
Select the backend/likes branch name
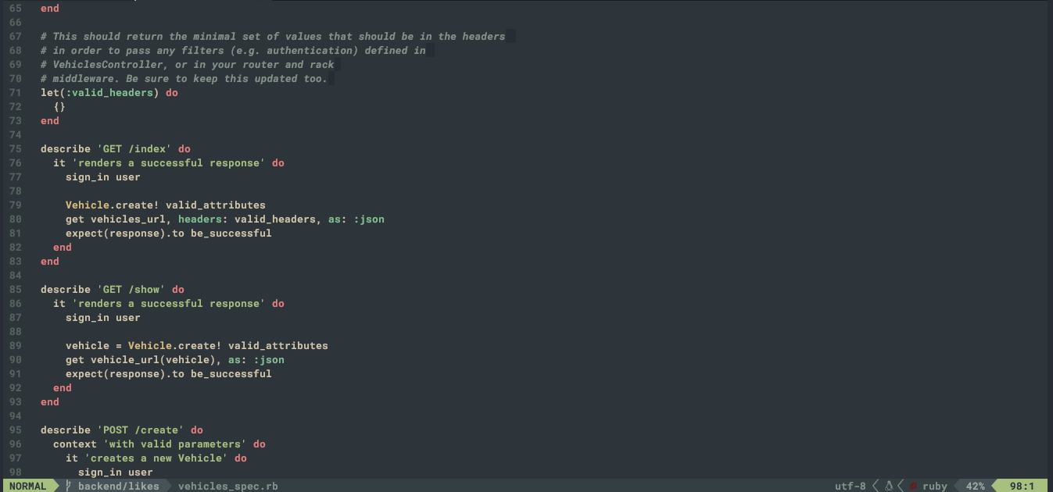point(119,486)
